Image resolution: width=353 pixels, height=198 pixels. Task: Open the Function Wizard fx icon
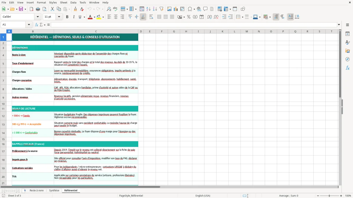[x=36, y=25]
